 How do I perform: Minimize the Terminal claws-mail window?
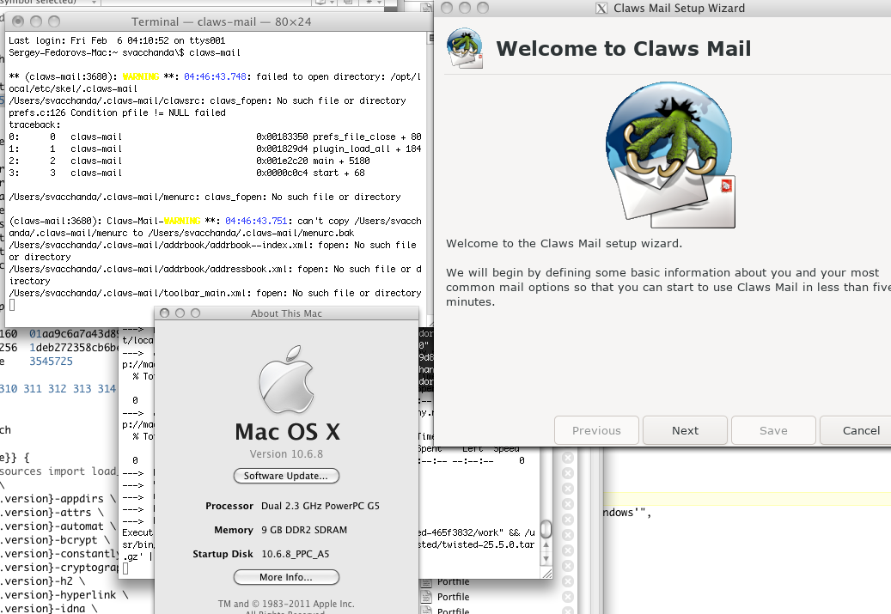pos(36,21)
